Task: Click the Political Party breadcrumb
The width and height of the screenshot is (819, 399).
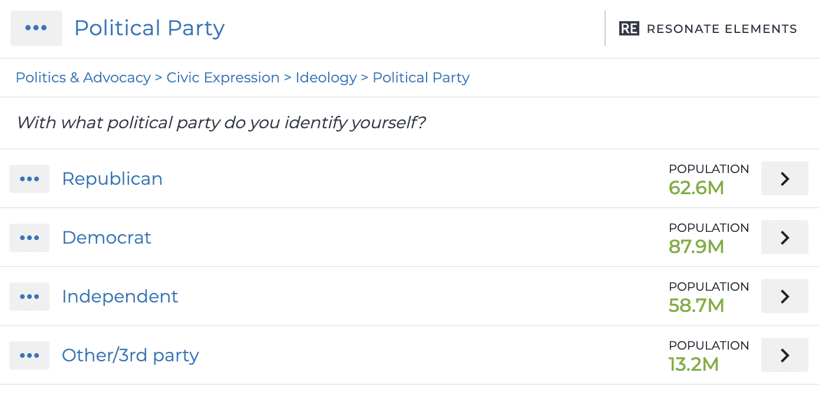Action: [x=421, y=77]
